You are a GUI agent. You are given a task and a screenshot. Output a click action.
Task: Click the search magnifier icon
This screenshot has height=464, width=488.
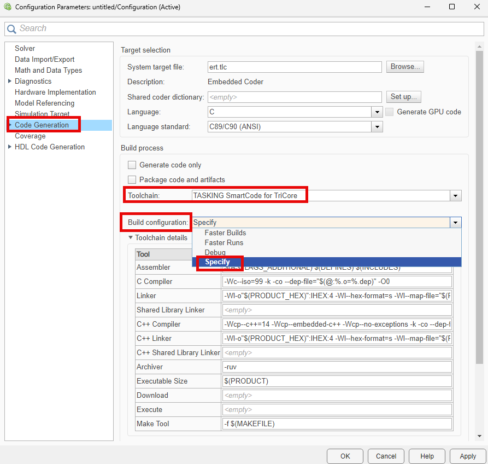coord(11,28)
